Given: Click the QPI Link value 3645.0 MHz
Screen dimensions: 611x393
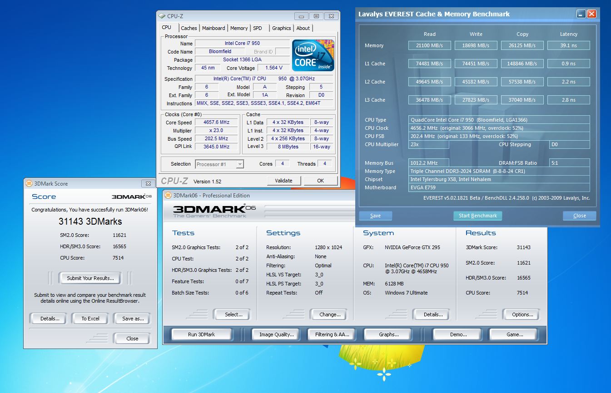Looking at the screenshot, I should 217,147.
